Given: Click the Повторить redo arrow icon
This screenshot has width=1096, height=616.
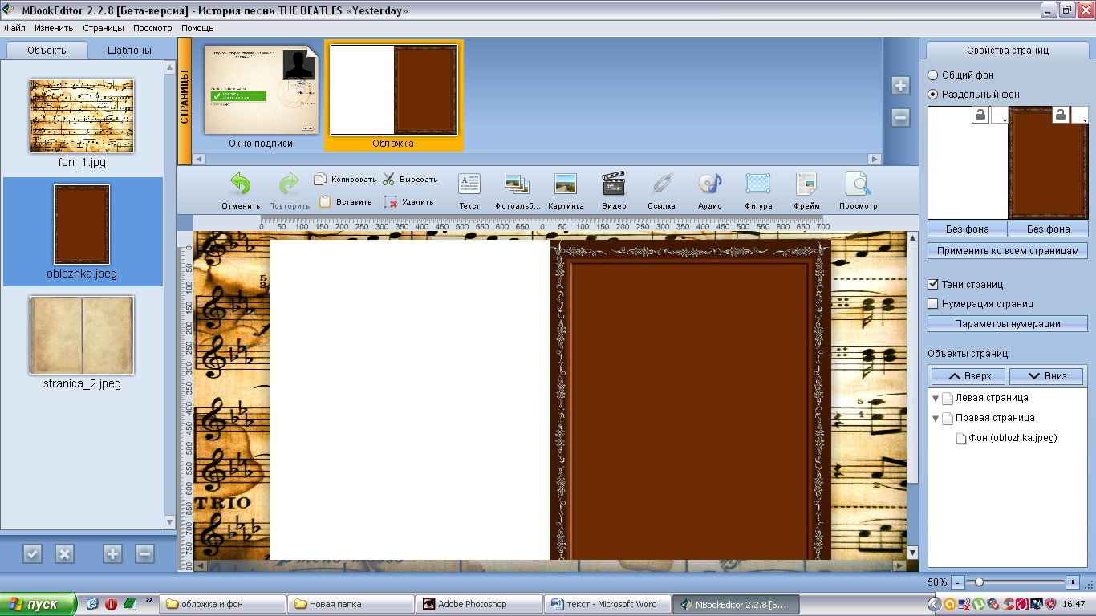Looking at the screenshot, I should pyautogui.click(x=289, y=184).
